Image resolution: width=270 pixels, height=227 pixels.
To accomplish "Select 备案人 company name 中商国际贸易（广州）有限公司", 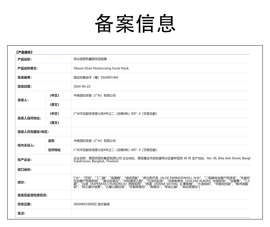I will click(x=95, y=95).
